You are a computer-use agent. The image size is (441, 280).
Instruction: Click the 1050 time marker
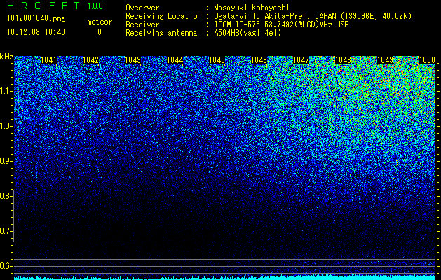[x=427, y=60]
